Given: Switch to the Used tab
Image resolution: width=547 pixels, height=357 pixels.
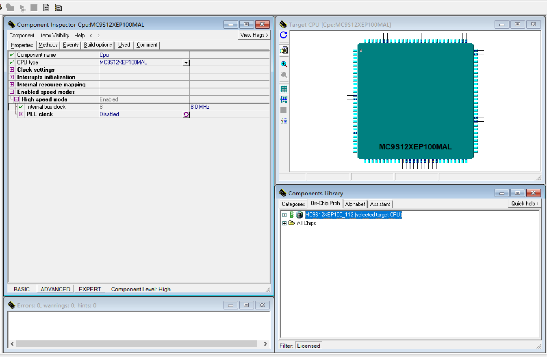Looking at the screenshot, I should 124,45.
